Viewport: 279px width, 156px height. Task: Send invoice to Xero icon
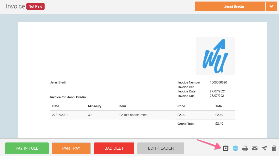tap(235, 148)
